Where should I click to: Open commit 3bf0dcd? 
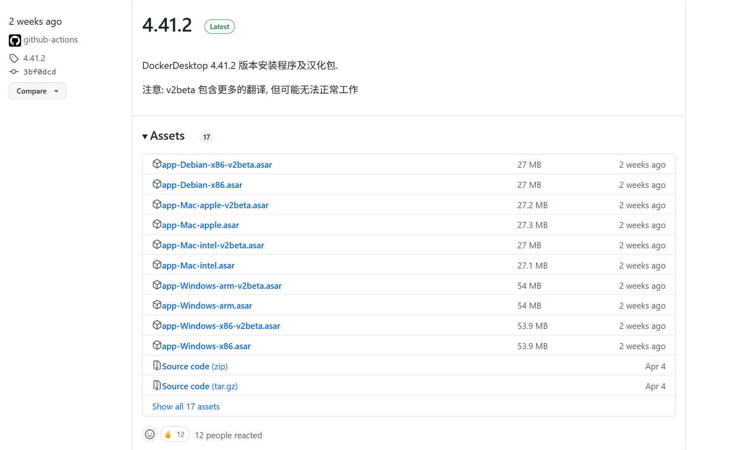40,72
